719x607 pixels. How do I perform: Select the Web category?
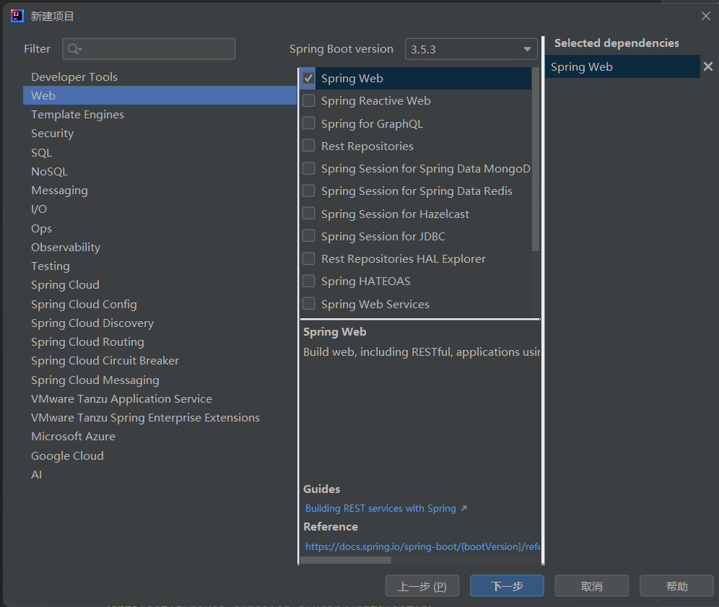point(160,95)
